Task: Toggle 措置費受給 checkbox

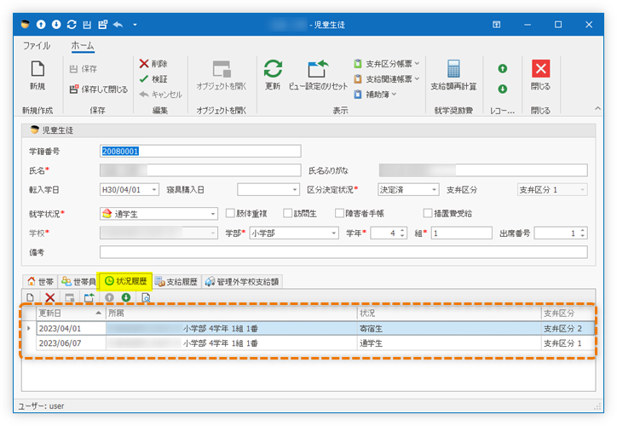Action: [x=427, y=213]
